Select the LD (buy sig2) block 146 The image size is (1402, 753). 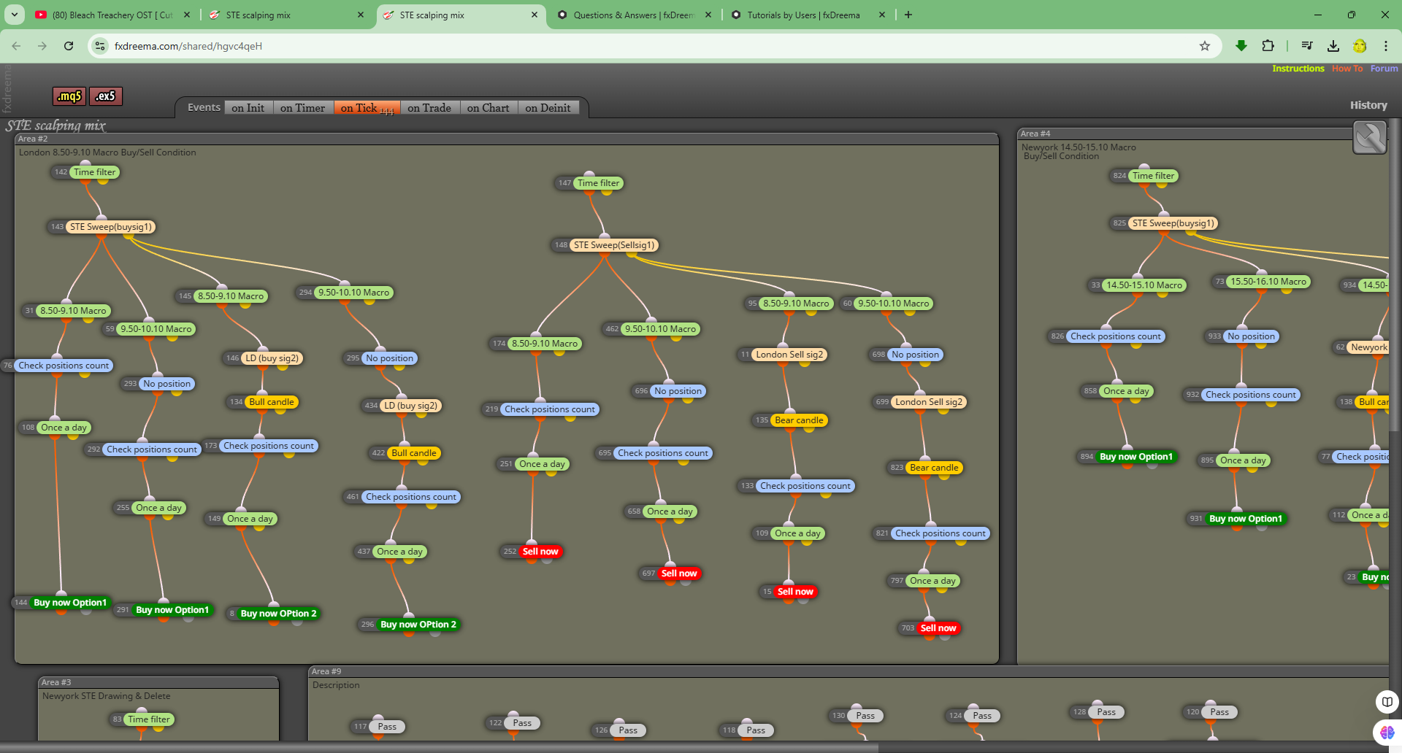click(x=272, y=358)
